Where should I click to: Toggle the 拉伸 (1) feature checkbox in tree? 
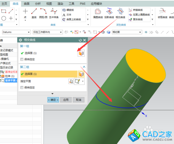pyautogui.click(x=0, y=76)
